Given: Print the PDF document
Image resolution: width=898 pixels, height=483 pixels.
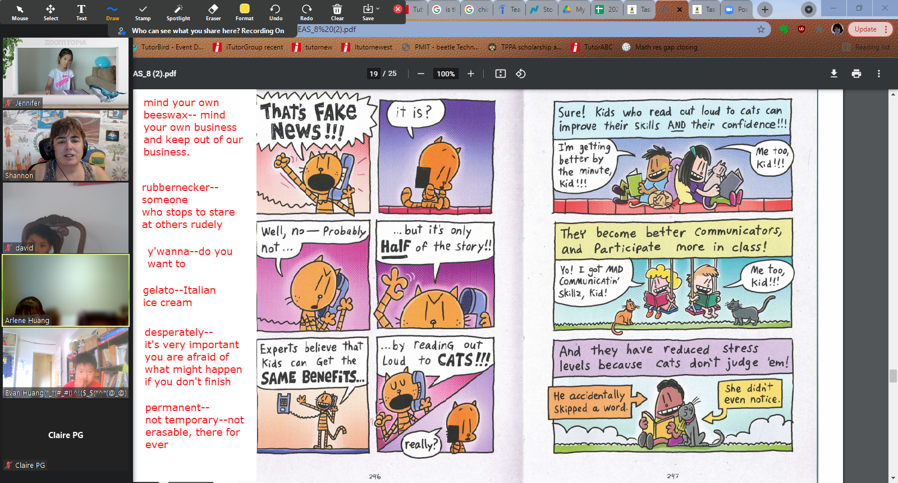Looking at the screenshot, I should point(856,74).
